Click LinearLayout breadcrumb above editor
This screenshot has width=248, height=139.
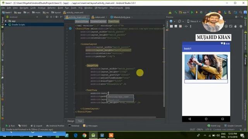coord(98,22)
